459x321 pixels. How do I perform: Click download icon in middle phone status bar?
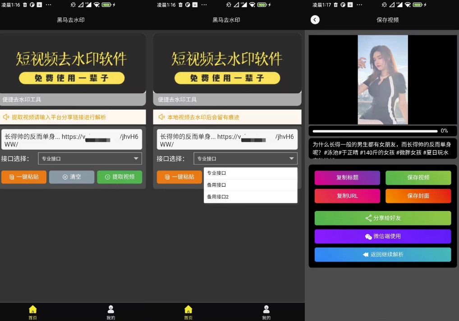click(195, 5)
